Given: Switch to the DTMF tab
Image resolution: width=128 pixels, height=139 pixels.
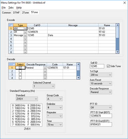Looking at the screenshot, I should 16,13.
